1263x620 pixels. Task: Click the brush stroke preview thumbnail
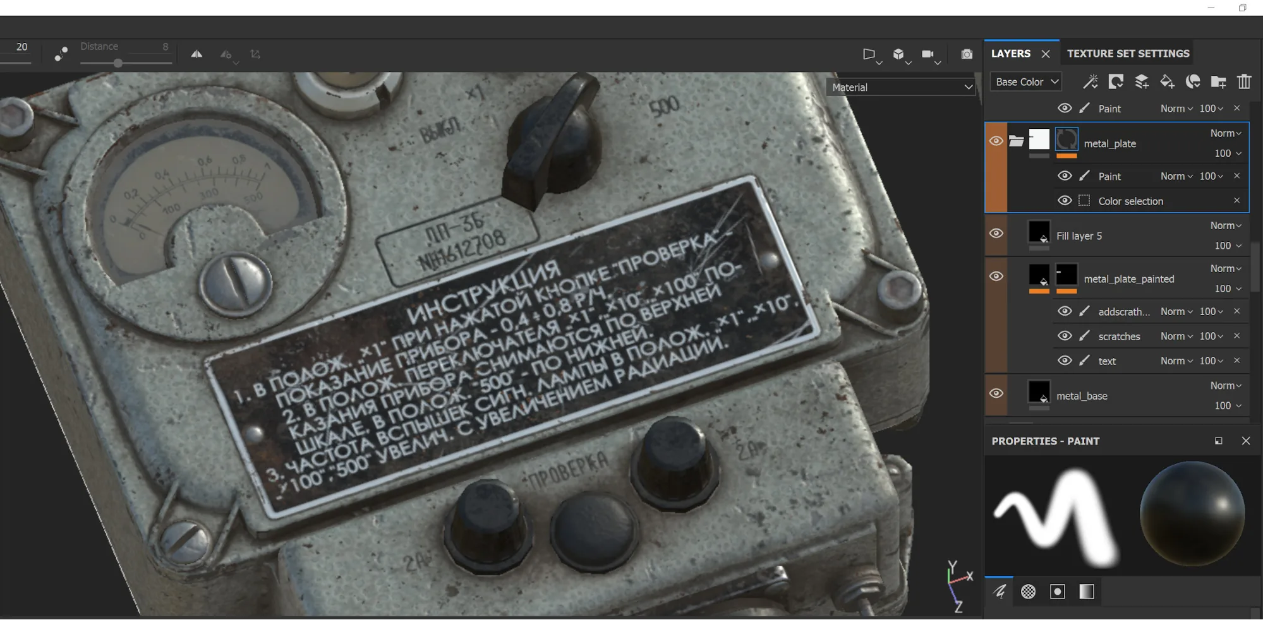click(x=1056, y=516)
